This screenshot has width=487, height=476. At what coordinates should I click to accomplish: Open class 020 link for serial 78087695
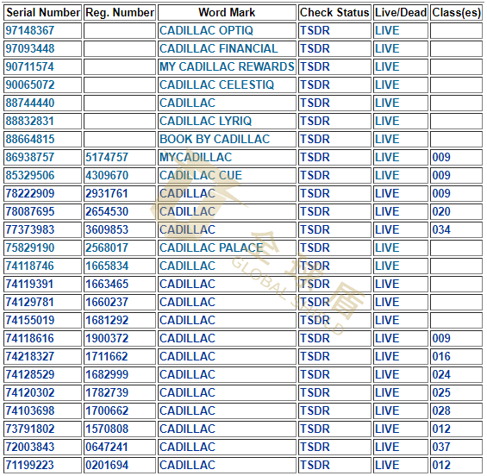click(441, 211)
